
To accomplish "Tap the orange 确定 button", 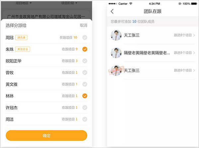I will point(46,136).
